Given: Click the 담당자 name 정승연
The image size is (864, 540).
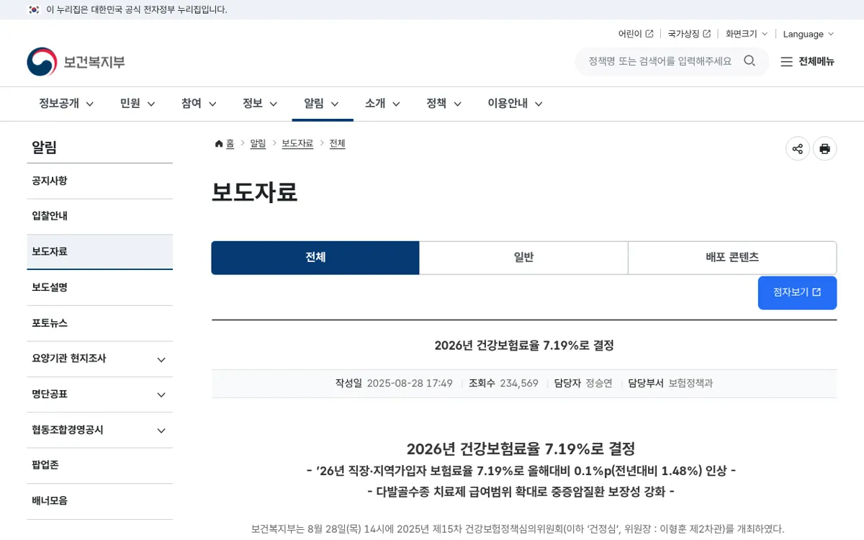Looking at the screenshot, I should click(x=599, y=384).
